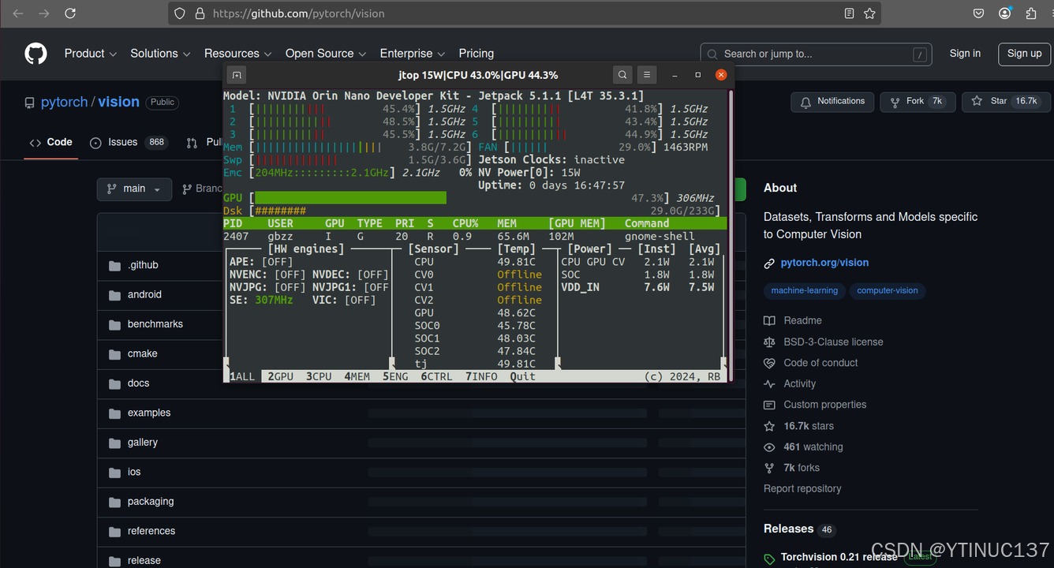Toggle reader view in address bar
This screenshot has height=568, width=1054.
(849, 13)
